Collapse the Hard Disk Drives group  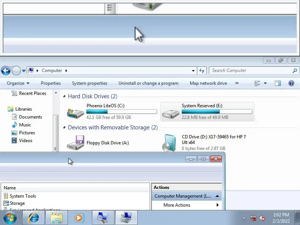pyautogui.click(x=64, y=96)
